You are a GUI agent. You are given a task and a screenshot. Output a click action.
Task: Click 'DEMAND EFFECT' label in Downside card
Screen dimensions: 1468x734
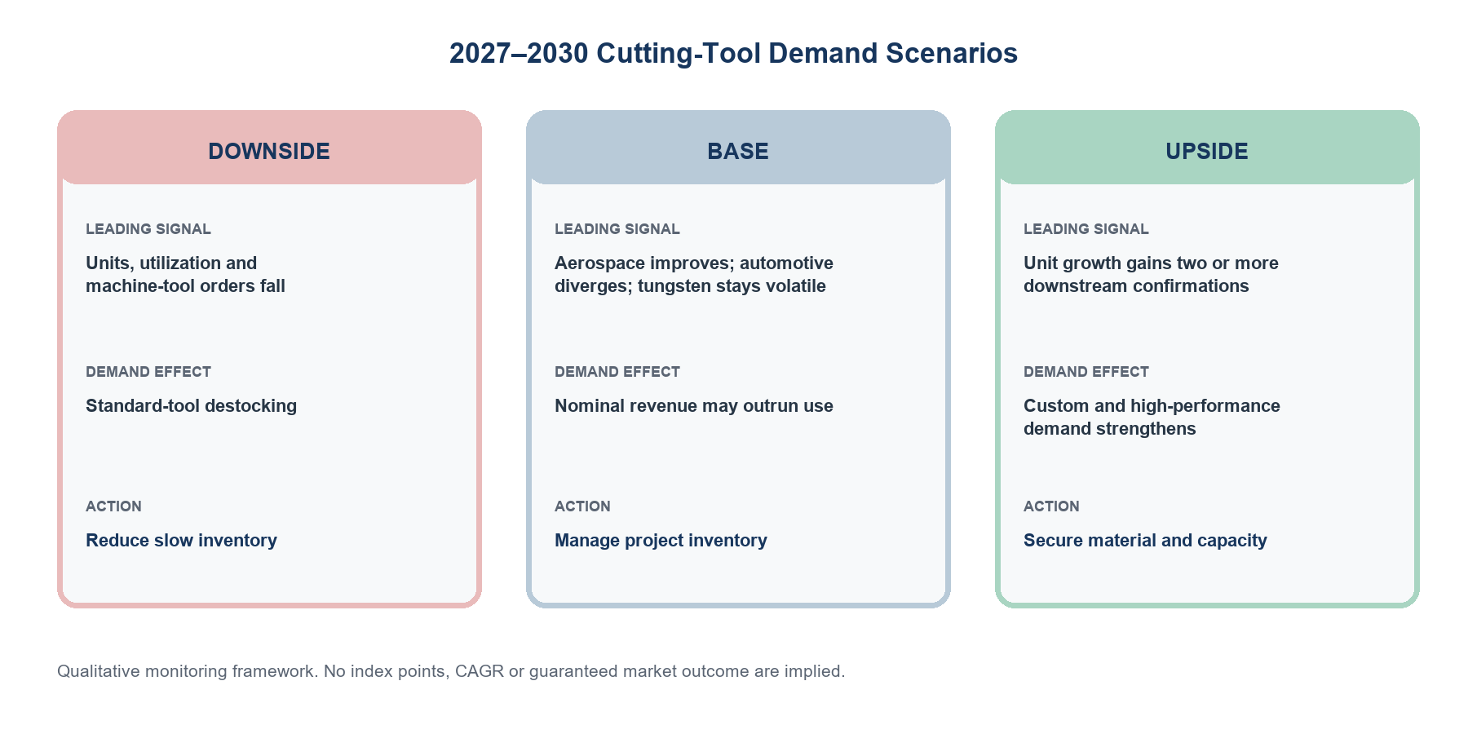148,372
